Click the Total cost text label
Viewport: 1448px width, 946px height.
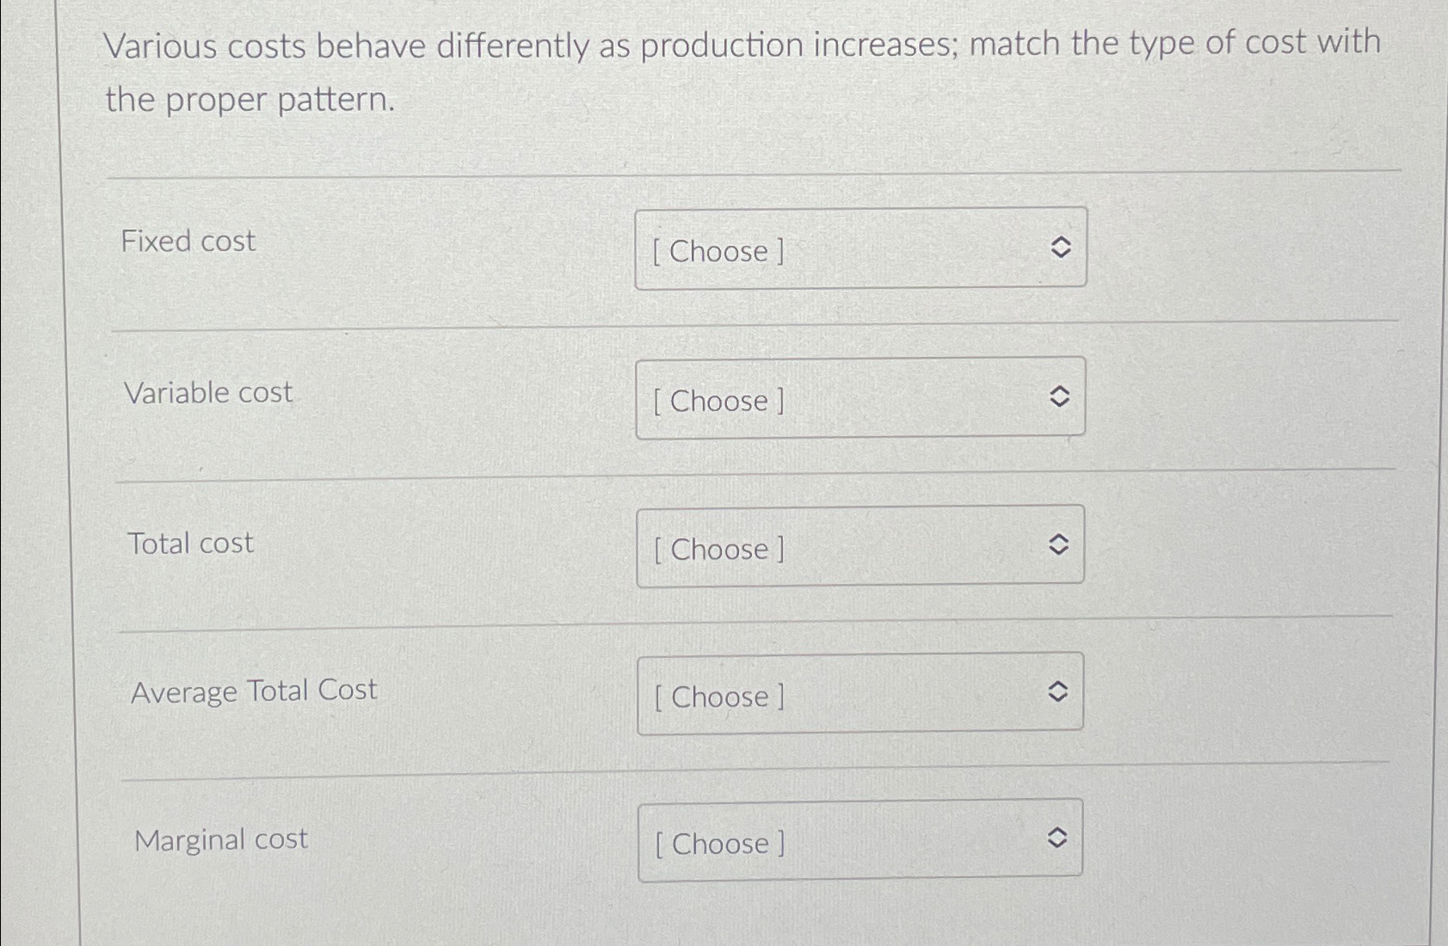(189, 542)
